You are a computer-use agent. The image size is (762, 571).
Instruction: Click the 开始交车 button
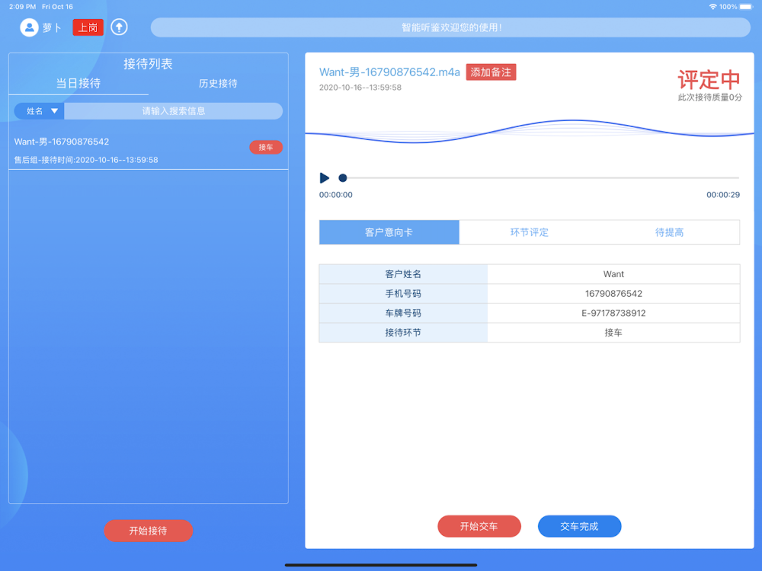pos(479,526)
